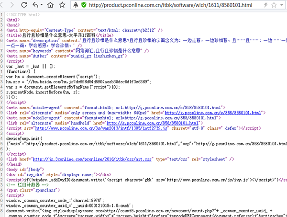The image size is (287, 217).
Task: Open the address bar history dropdown arrow
Action: click(282, 5)
